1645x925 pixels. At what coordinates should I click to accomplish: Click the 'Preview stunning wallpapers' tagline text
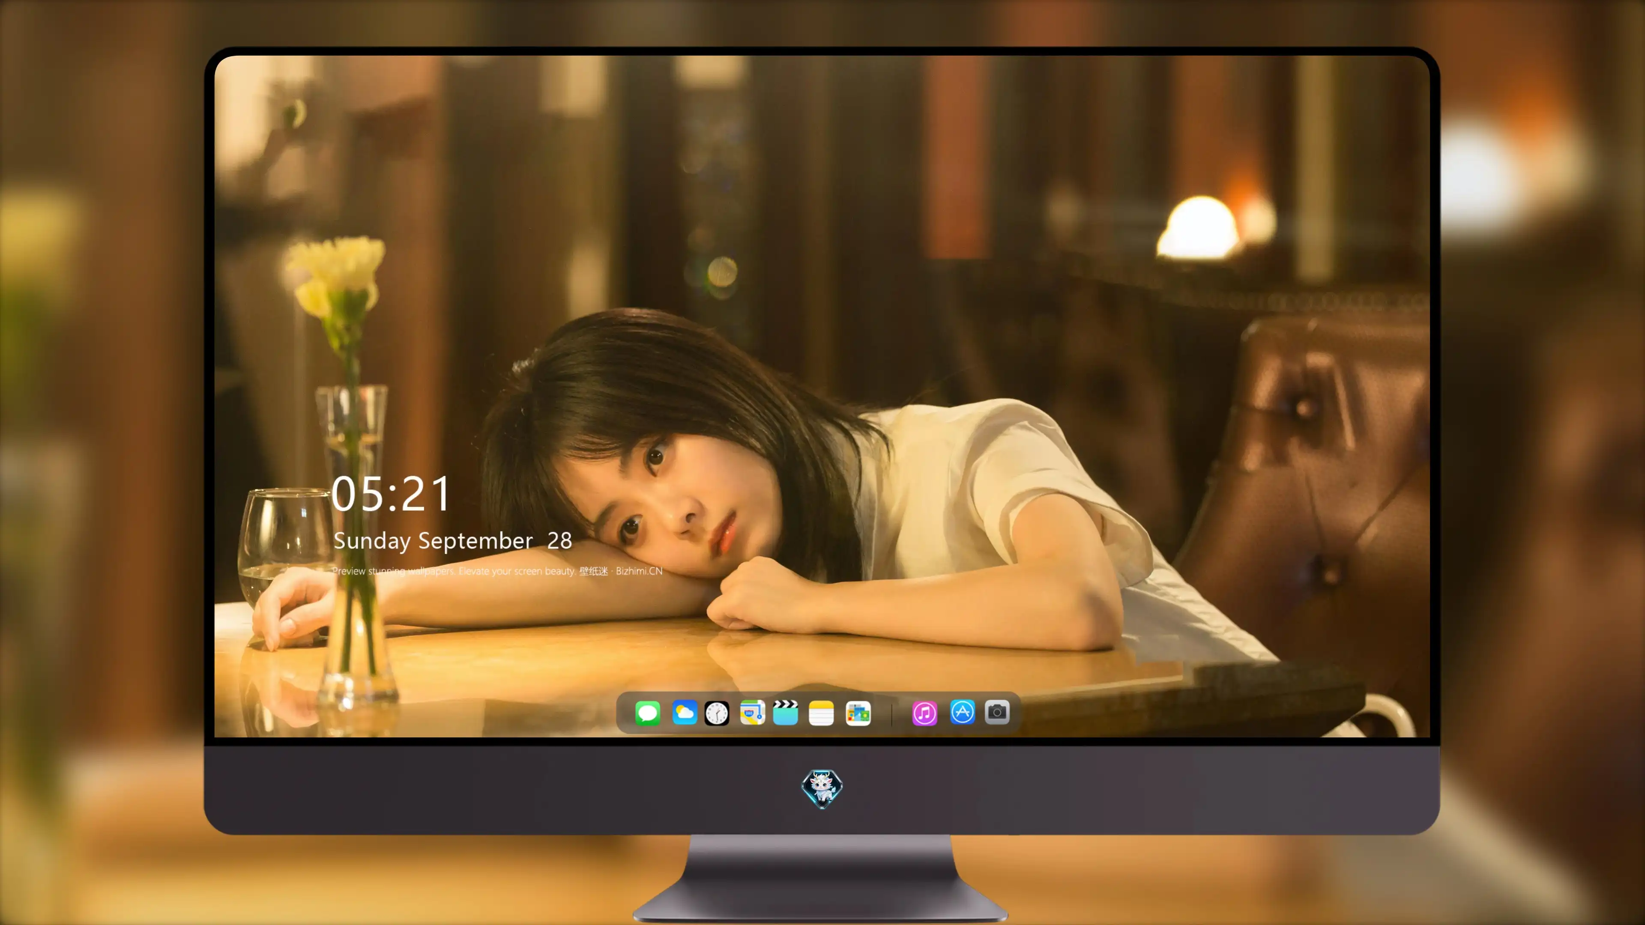[x=497, y=571]
